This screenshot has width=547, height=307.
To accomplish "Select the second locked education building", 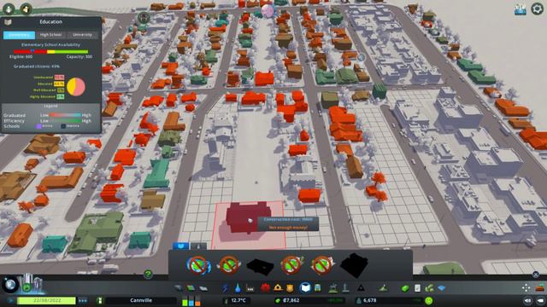I will pyautogui.click(x=229, y=265).
